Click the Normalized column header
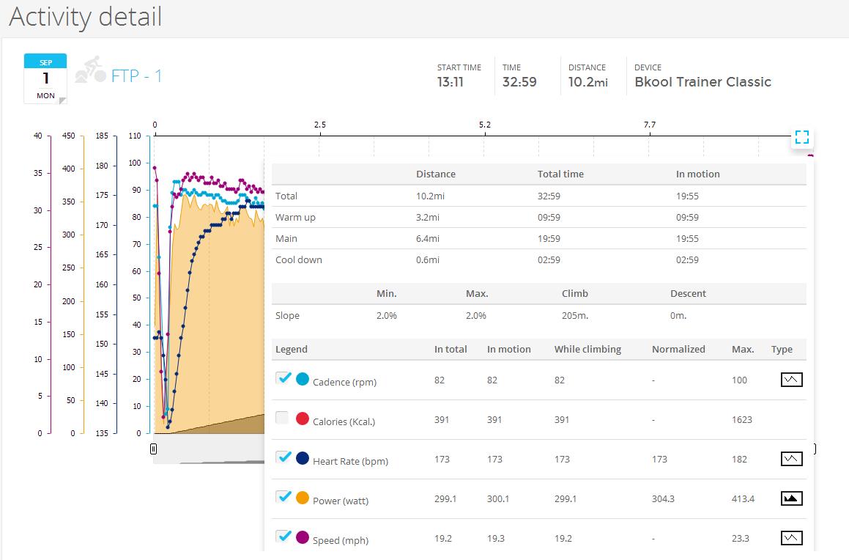Viewport: 849px width, 560px height. pos(678,350)
